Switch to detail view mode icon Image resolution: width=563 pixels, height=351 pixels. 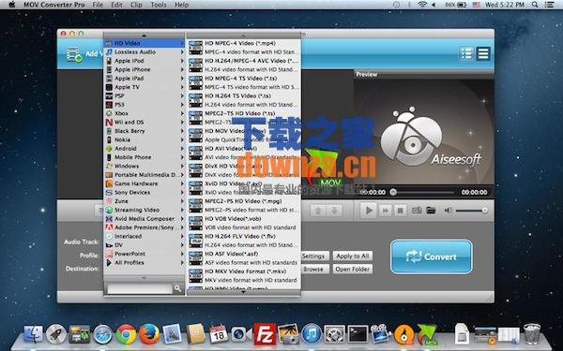tap(483, 54)
